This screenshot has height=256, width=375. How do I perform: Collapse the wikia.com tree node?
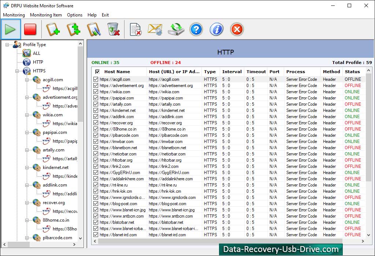click(27, 115)
